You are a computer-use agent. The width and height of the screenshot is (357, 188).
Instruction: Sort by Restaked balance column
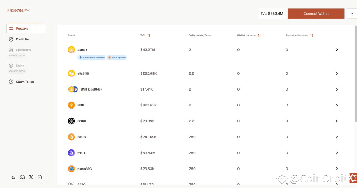(x=311, y=36)
